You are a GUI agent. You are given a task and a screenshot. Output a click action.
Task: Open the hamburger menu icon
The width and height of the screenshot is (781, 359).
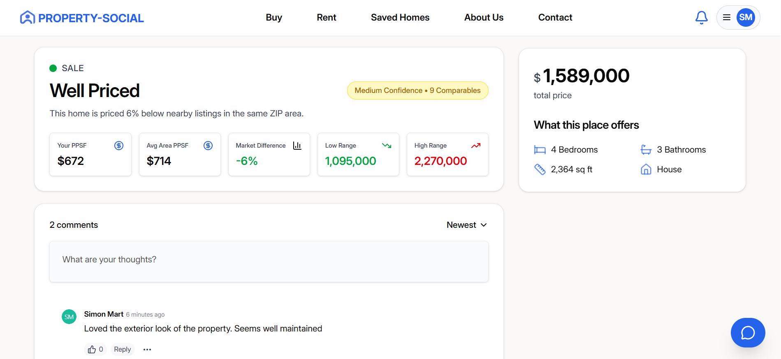[727, 18]
